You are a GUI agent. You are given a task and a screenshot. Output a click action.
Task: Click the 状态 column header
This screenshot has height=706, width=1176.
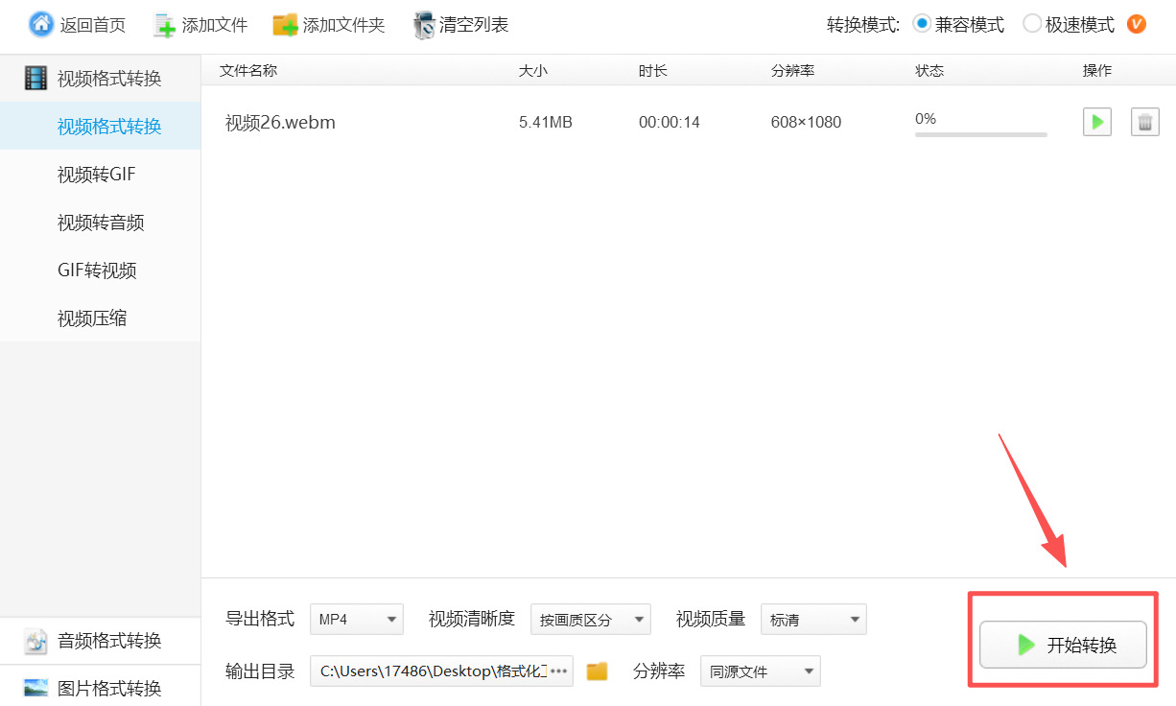[929, 70]
